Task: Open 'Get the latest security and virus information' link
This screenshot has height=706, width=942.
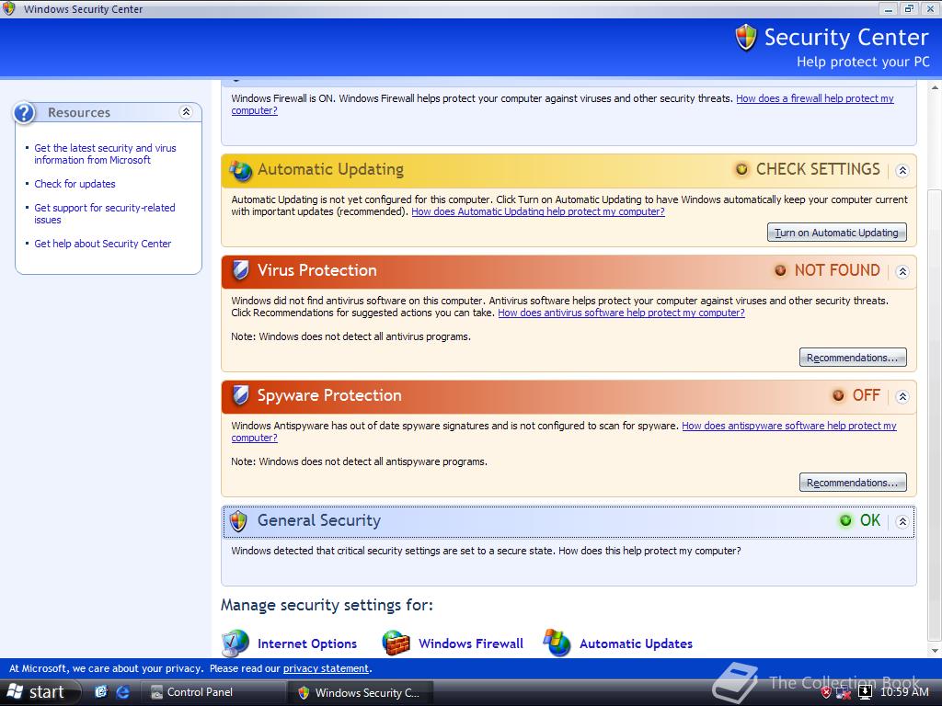Action: click(x=105, y=154)
